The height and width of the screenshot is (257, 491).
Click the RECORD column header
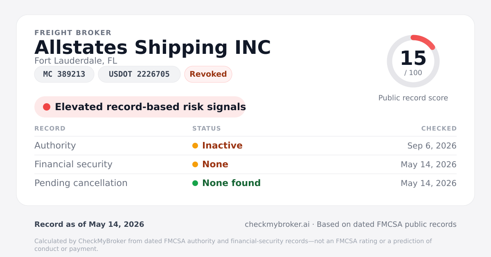tap(50, 128)
